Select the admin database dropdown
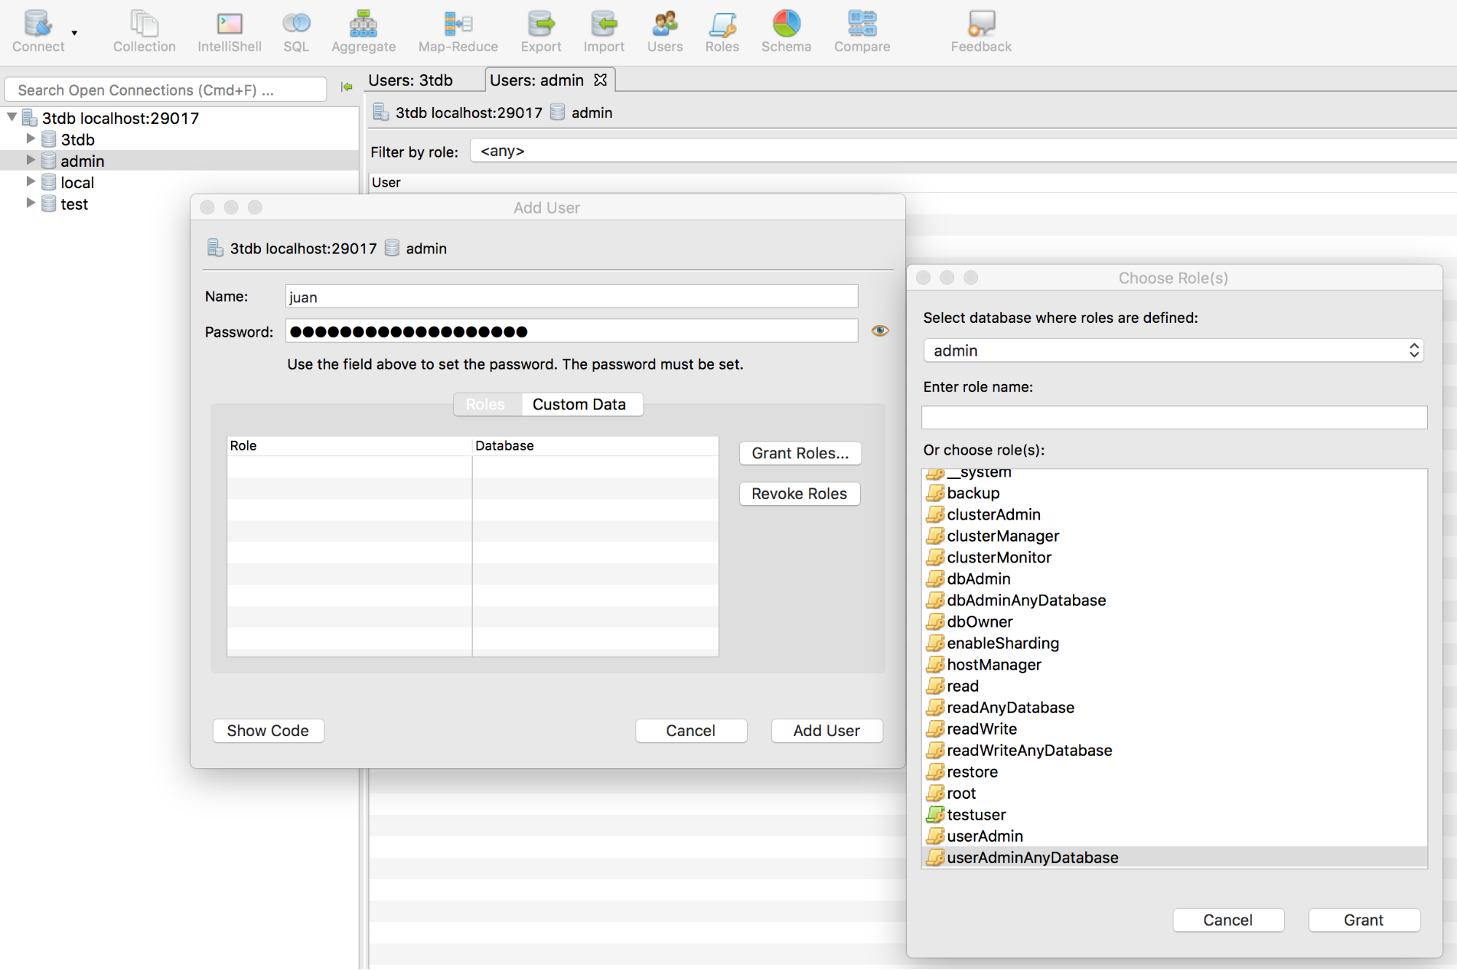 (x=1173, y=350)
